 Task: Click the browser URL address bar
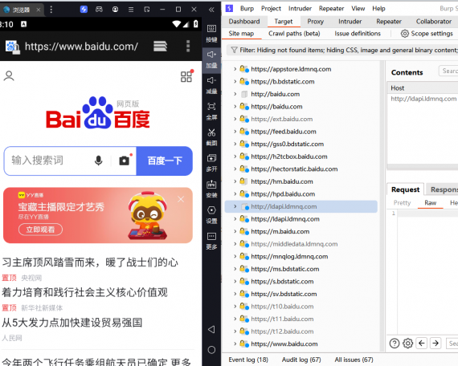[81, 46]
